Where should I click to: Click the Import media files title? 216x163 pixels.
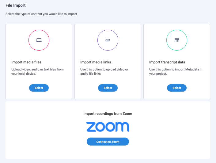[x=26, y=62]
